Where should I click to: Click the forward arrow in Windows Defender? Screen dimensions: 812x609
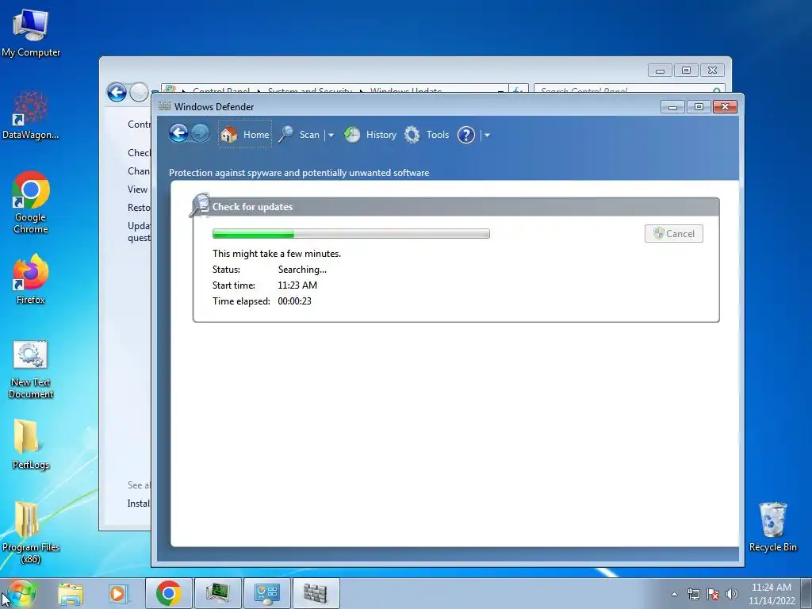tap(200, 133)
